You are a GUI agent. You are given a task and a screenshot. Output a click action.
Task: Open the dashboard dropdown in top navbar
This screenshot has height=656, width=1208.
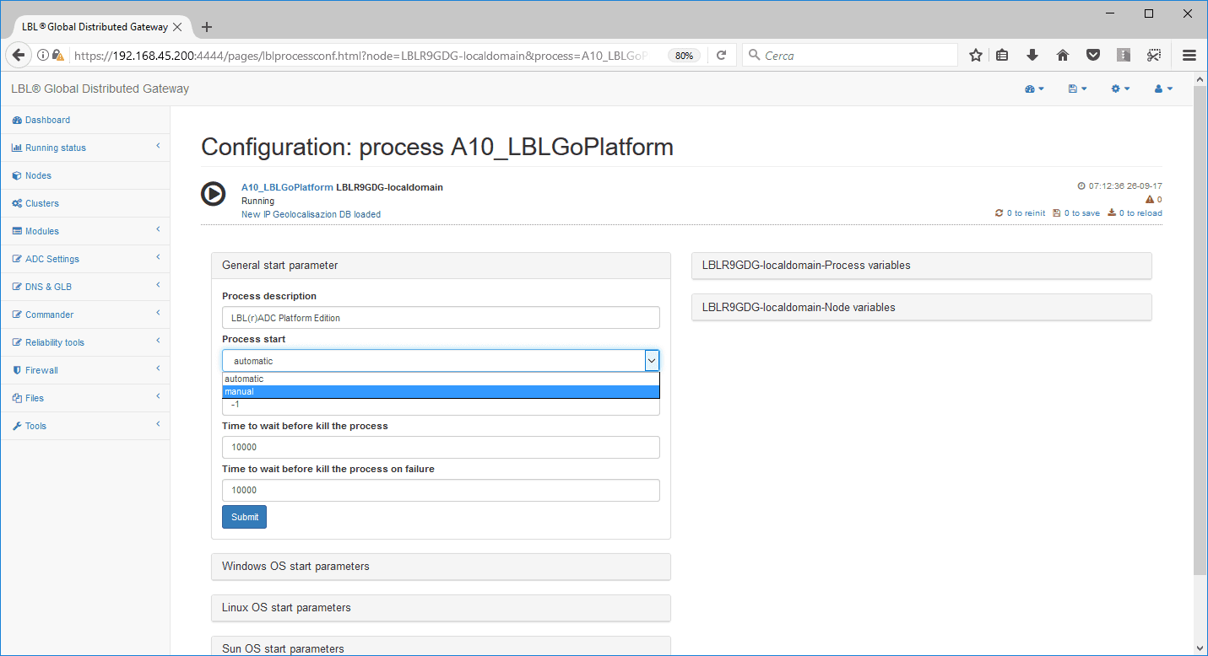[1034, 89]
